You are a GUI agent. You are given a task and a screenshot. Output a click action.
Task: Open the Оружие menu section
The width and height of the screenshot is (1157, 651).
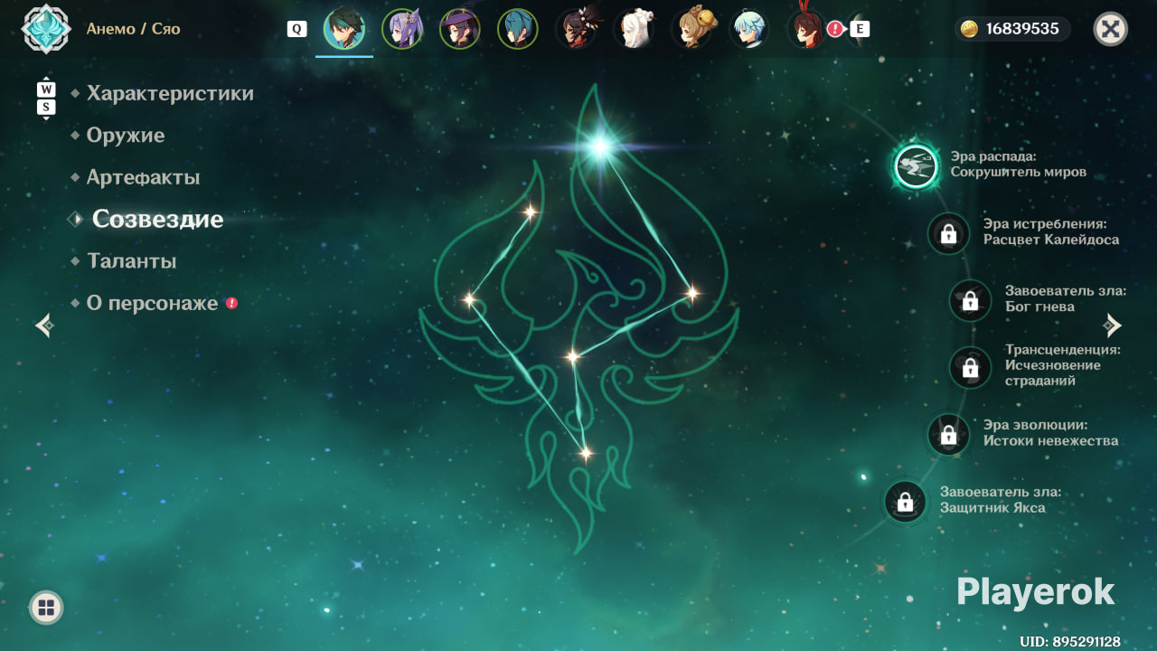[x=126, y=136]
